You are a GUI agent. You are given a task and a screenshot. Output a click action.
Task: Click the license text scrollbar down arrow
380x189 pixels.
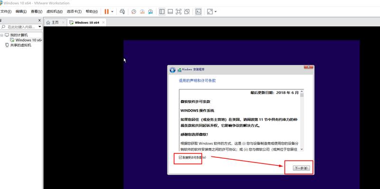click(x=302, y=149)
